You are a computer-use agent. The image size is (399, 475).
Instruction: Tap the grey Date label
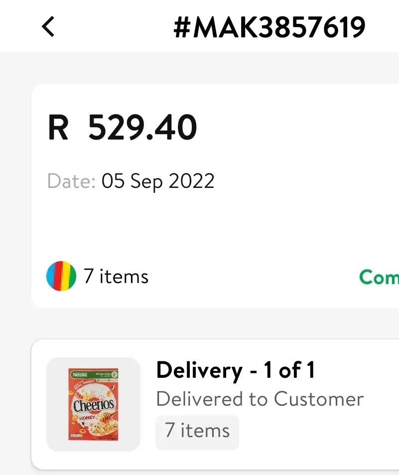pyautogui.click(x=71, y=181)
